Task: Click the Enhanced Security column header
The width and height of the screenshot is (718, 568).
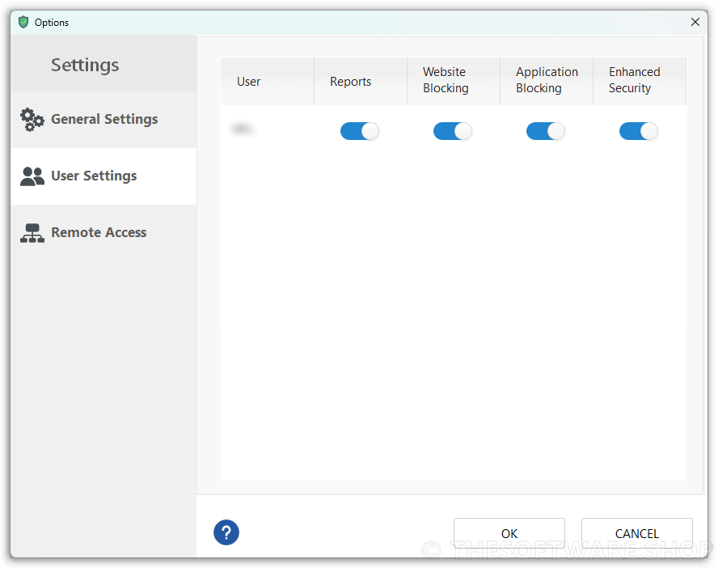Action: tap(640, 81)
